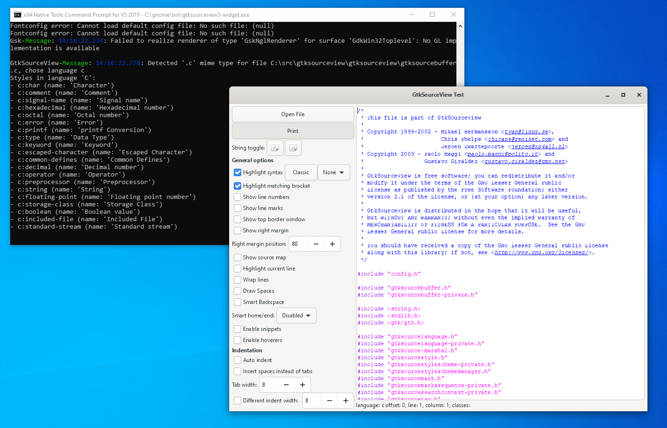Click the second String toggle icon button
The width and height of the screenshot is (667, 428).
[x=293, y=148]
